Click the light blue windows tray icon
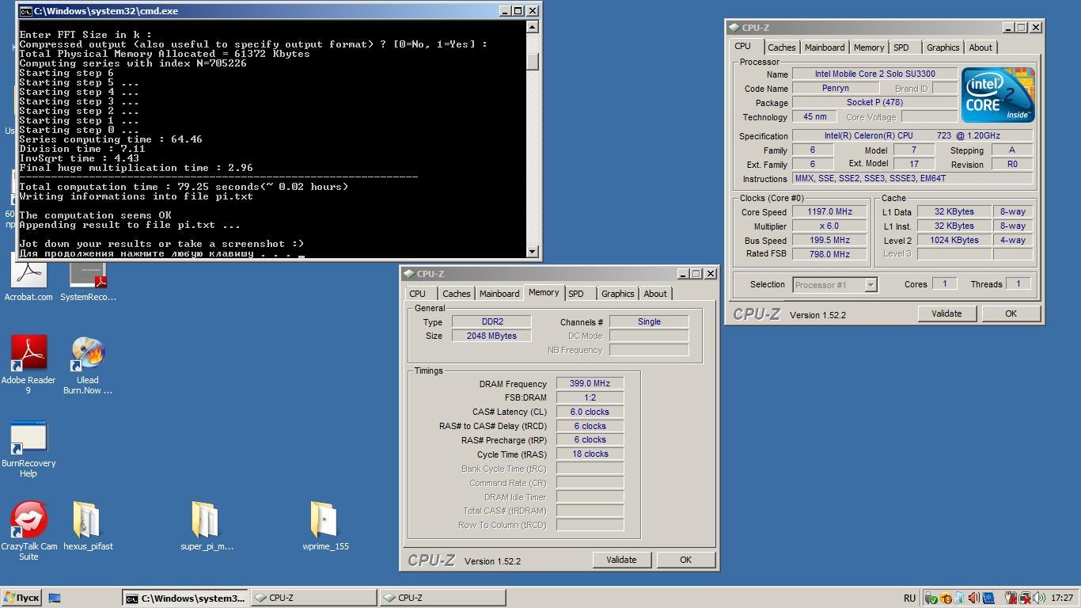1081x608 pixels. click(x=959, y=598)
